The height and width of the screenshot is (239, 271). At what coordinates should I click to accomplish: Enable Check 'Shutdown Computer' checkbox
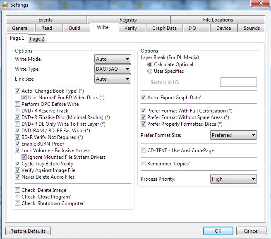coord(17,203)
